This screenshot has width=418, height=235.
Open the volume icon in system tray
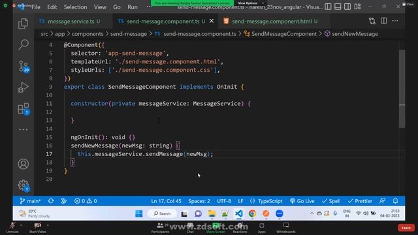(x=366, y=213)
